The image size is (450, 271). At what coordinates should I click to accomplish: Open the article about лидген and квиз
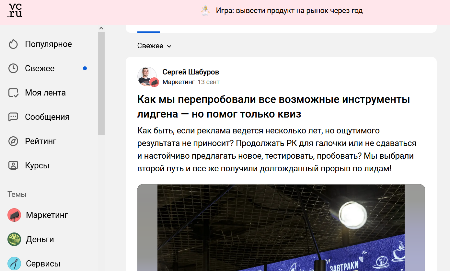(274, 106)
